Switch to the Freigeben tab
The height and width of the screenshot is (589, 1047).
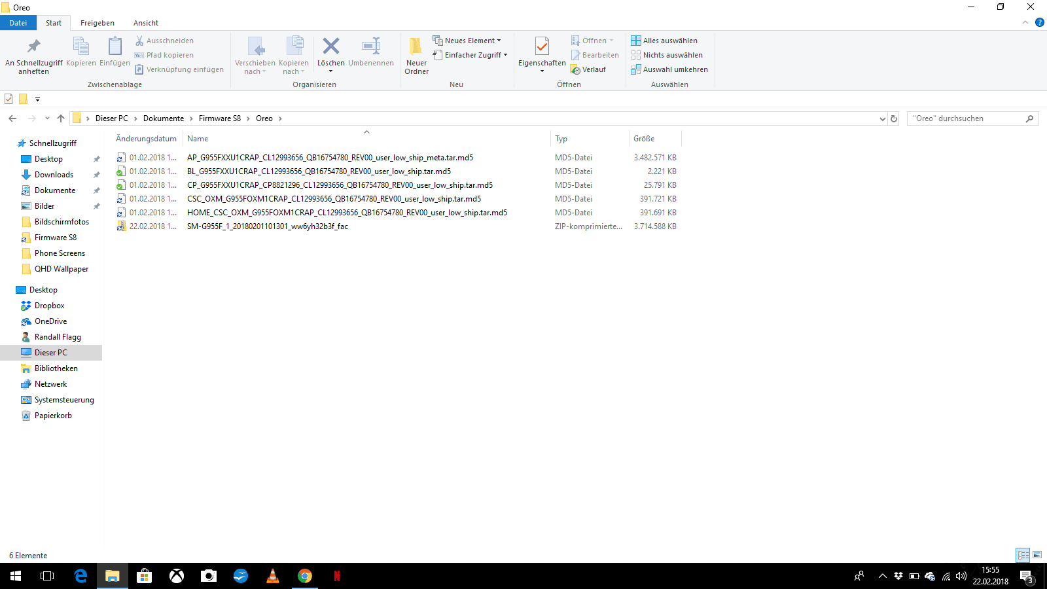(98, 23)
